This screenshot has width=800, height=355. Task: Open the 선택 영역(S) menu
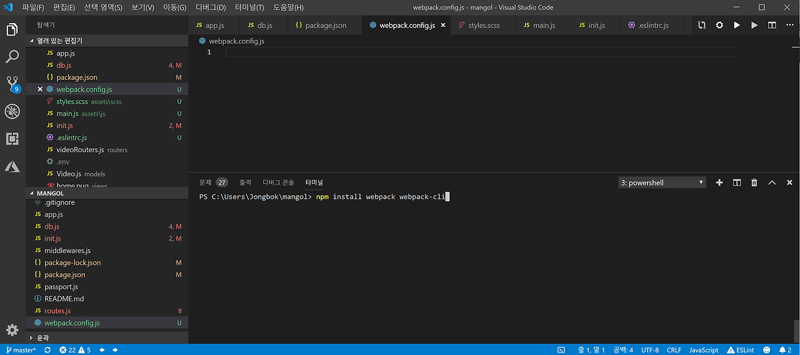pyautogui.click(x=104, y=7)
